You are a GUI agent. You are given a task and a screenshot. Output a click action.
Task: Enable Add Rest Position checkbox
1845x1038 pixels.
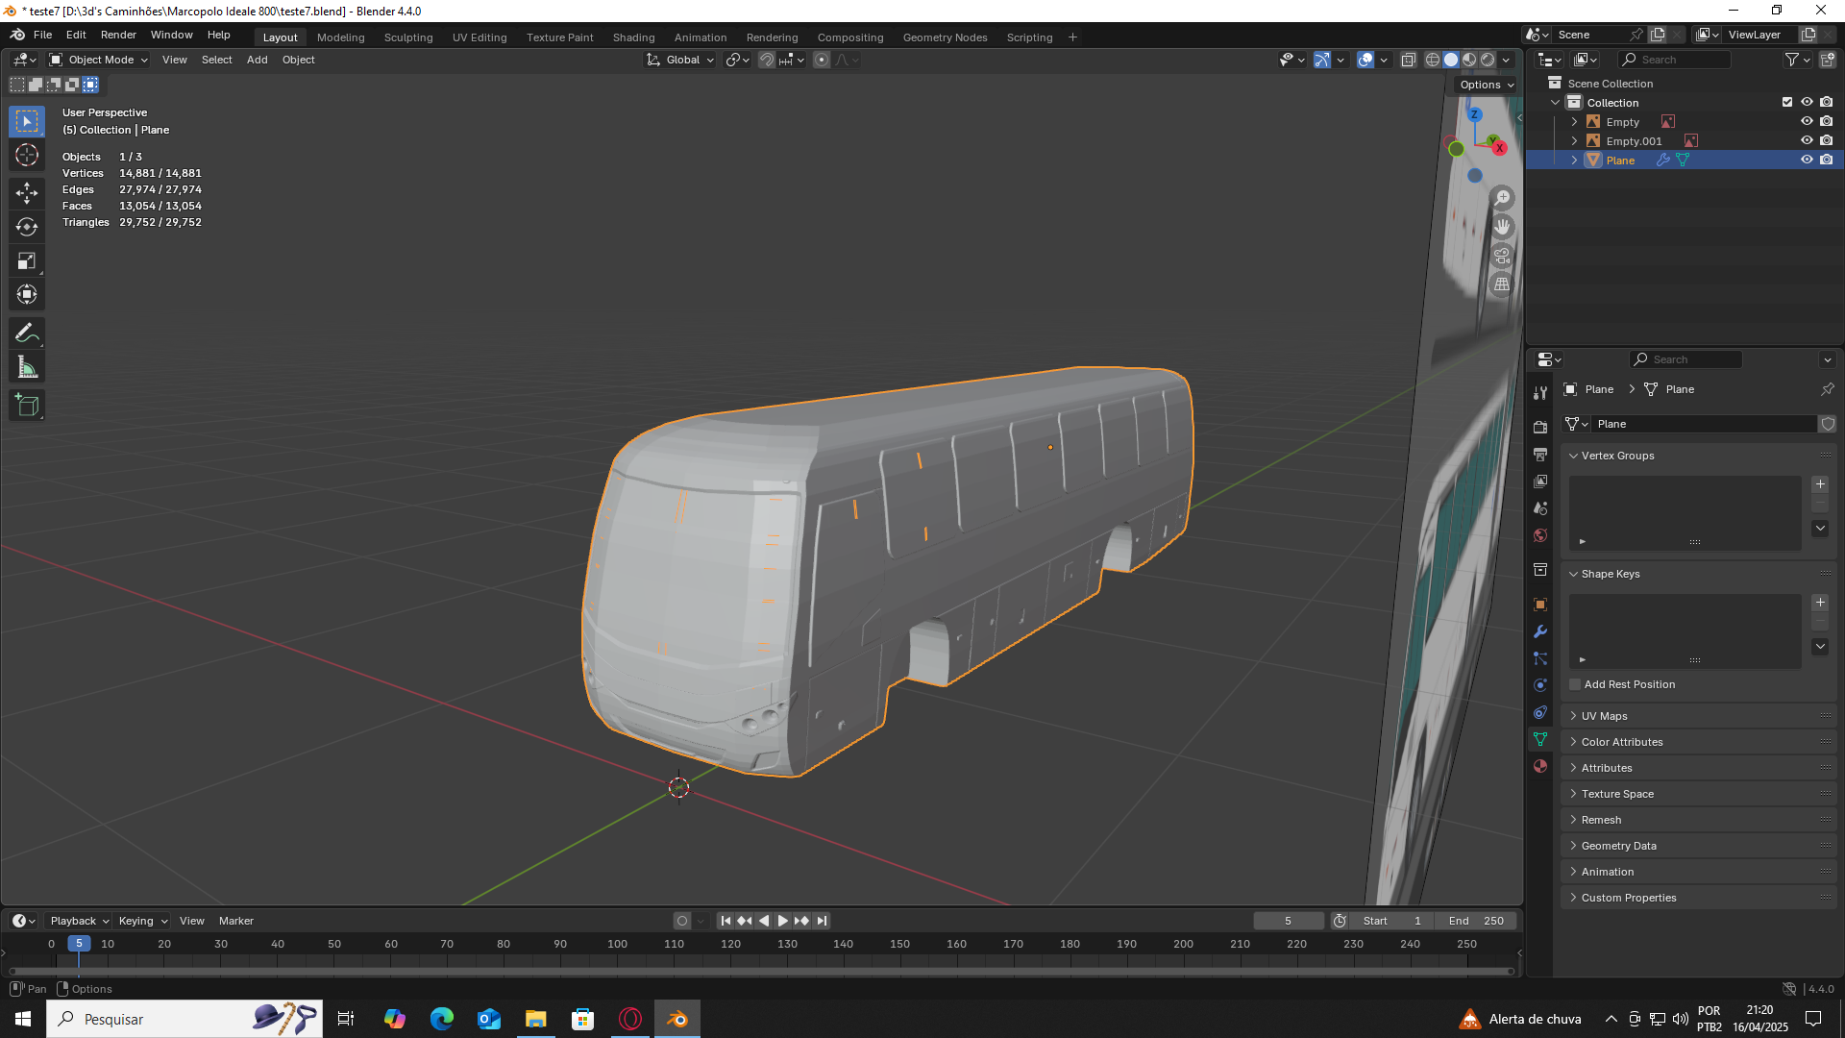pos(1575,684)
